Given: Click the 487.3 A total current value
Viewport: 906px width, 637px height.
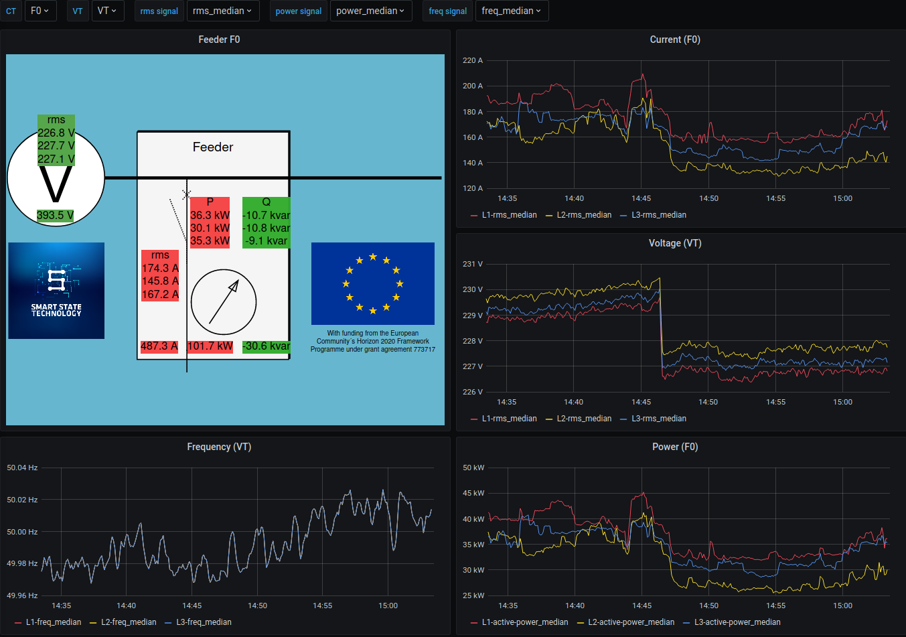Looking at the screenshot, I should 159,346.
